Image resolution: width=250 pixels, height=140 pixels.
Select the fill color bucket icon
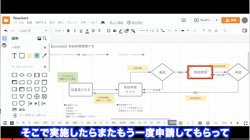tap(114, 31)
